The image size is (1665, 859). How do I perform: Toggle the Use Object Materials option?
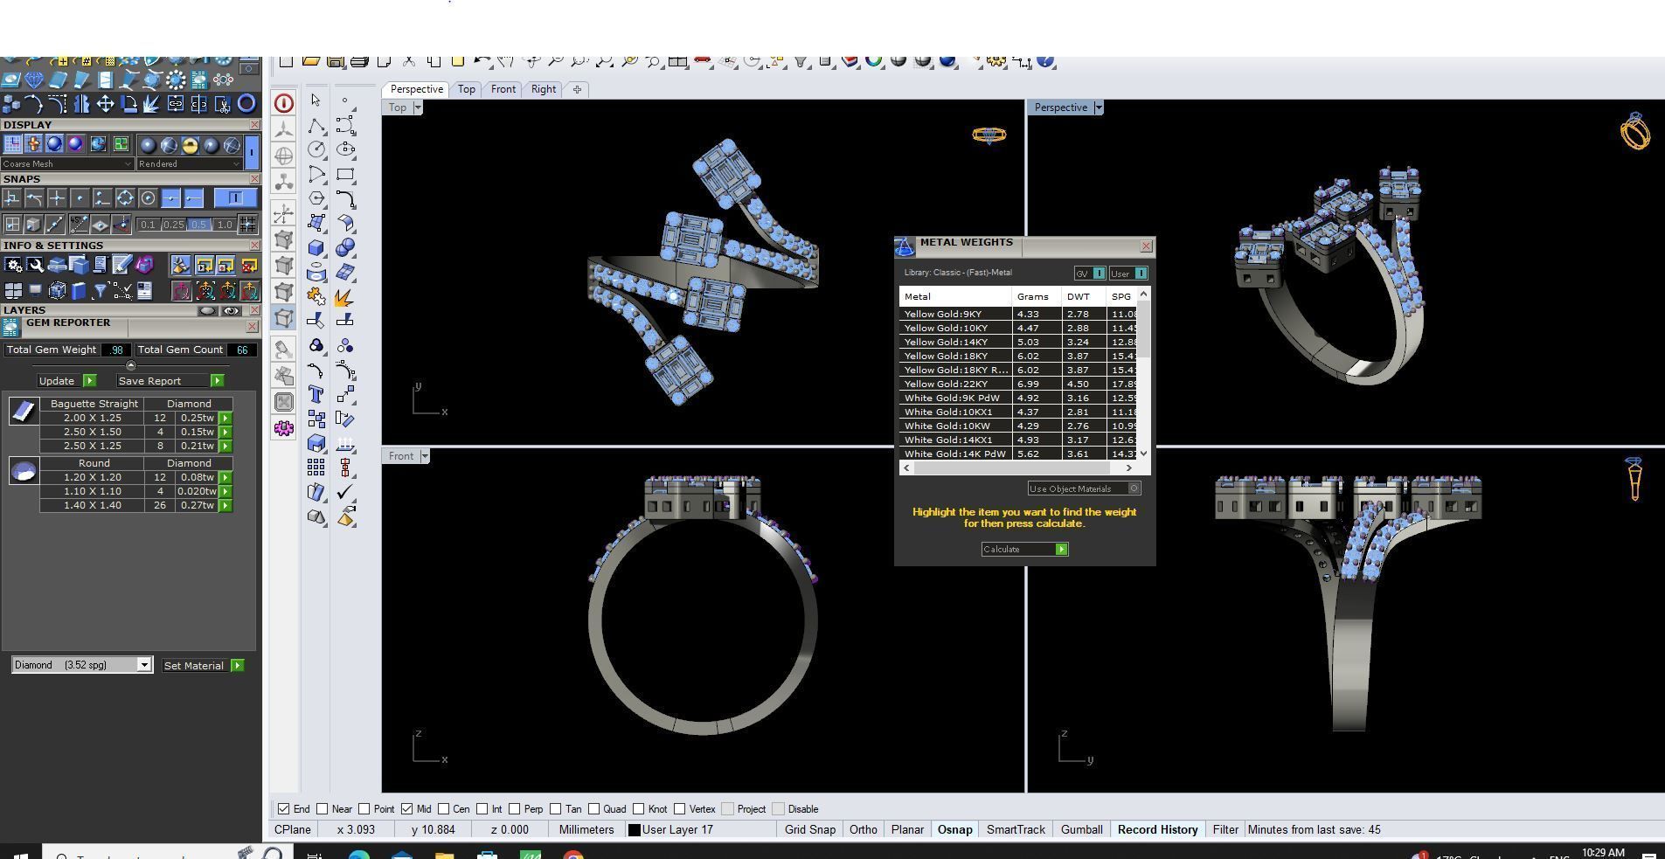(x=1085, y=488)
